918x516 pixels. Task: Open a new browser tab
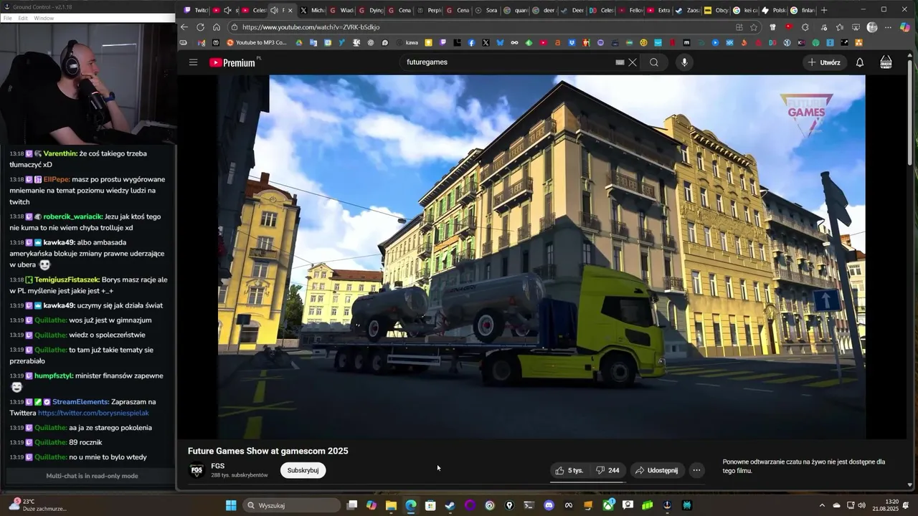823,10
